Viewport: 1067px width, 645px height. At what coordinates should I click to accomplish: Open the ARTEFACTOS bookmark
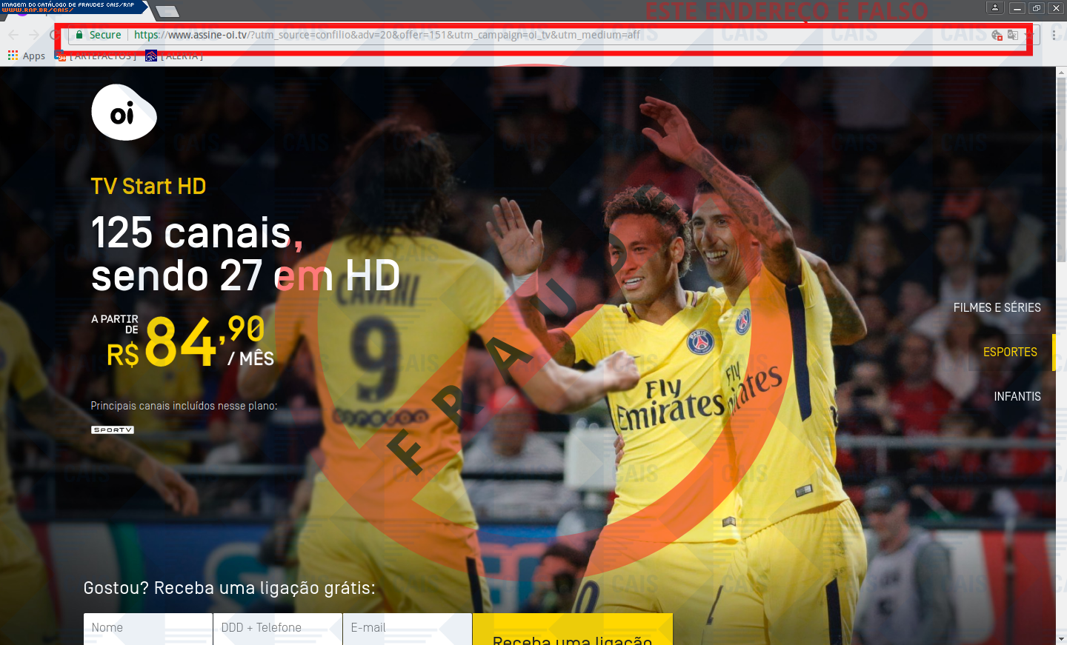pos(96,56)
